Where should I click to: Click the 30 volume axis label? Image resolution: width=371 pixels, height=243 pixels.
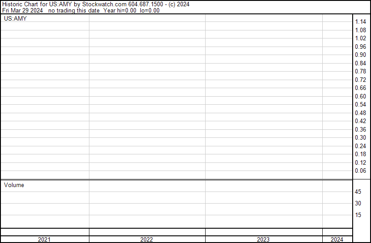pos(358,203)
